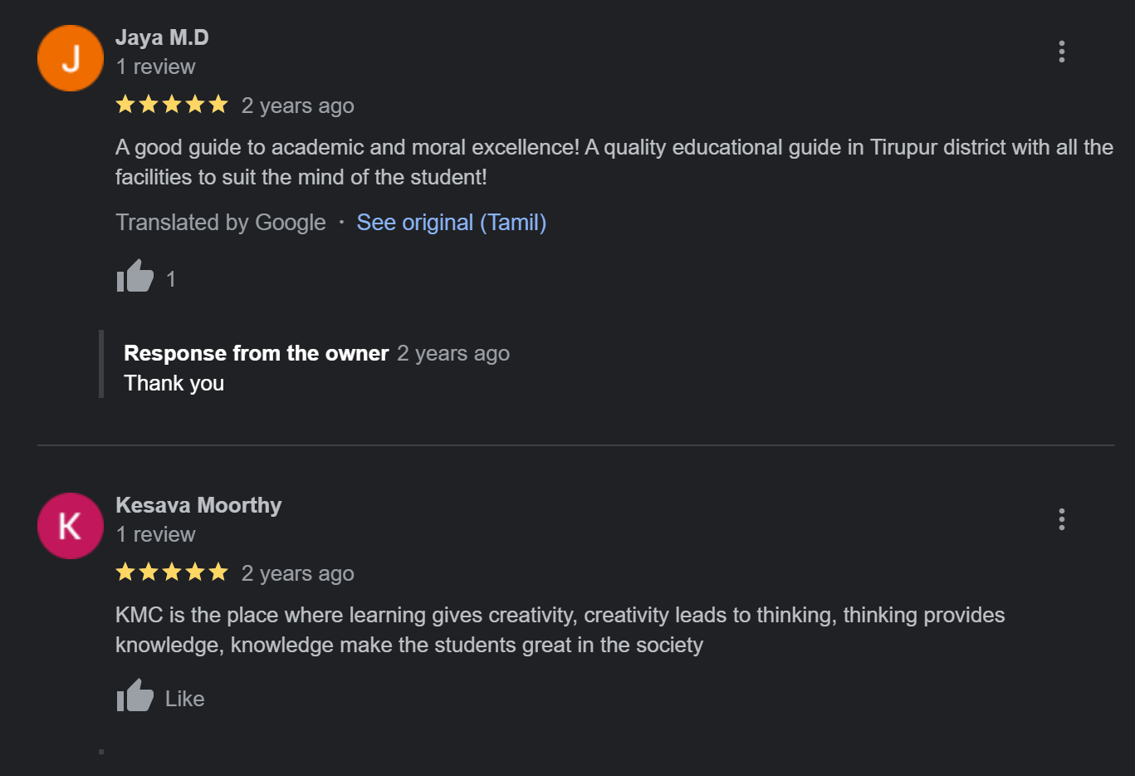Viewport: 1135px width, 776px height.
Task: Click the Like label on Kesava's review
Action: tap(184, 699)
